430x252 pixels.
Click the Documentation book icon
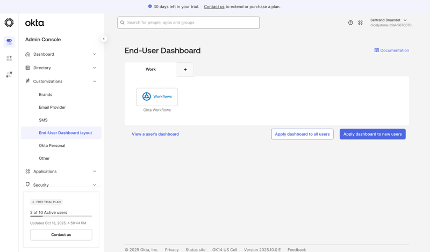coord(377,50)
